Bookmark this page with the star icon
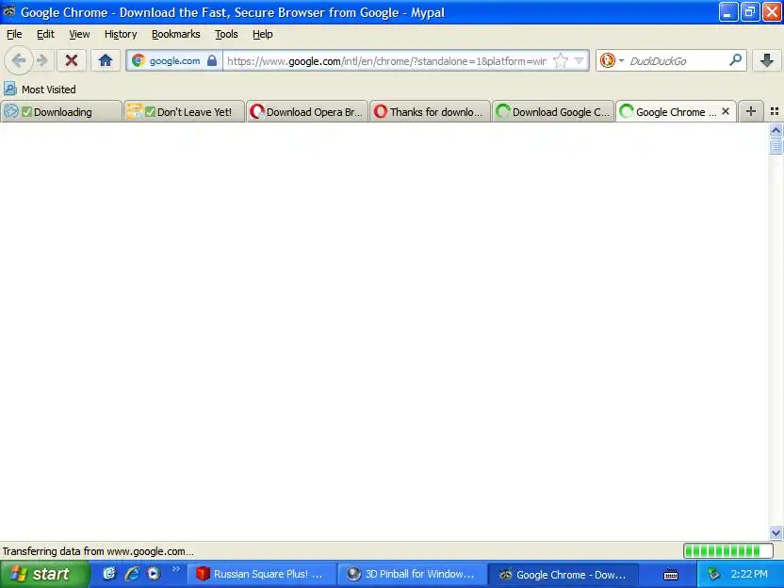This screenshot has height=588, width=784. click(561, 61)
